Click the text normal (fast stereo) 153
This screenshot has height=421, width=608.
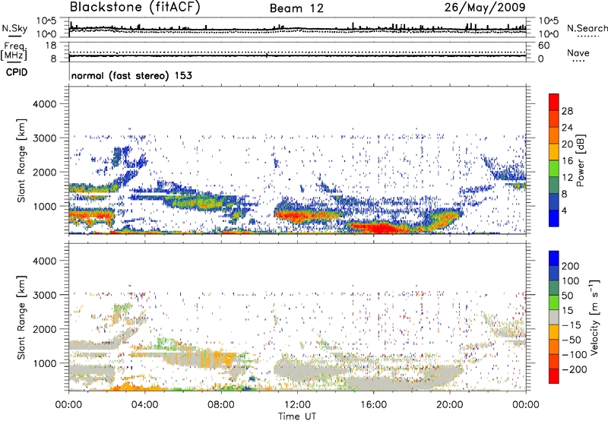coord(131,75)
